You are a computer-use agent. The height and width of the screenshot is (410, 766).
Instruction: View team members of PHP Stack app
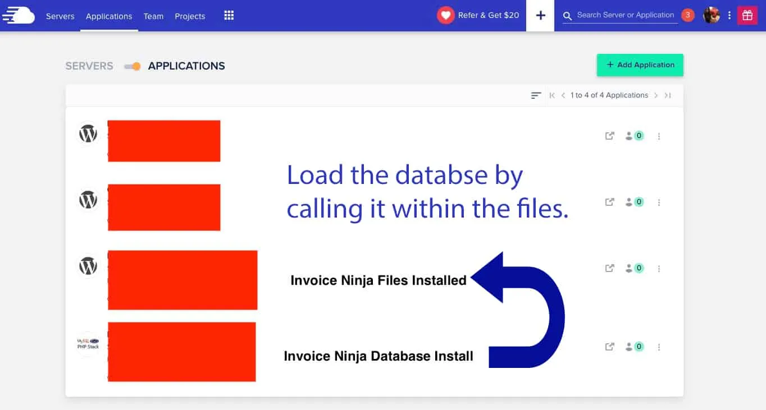point(635,347)
